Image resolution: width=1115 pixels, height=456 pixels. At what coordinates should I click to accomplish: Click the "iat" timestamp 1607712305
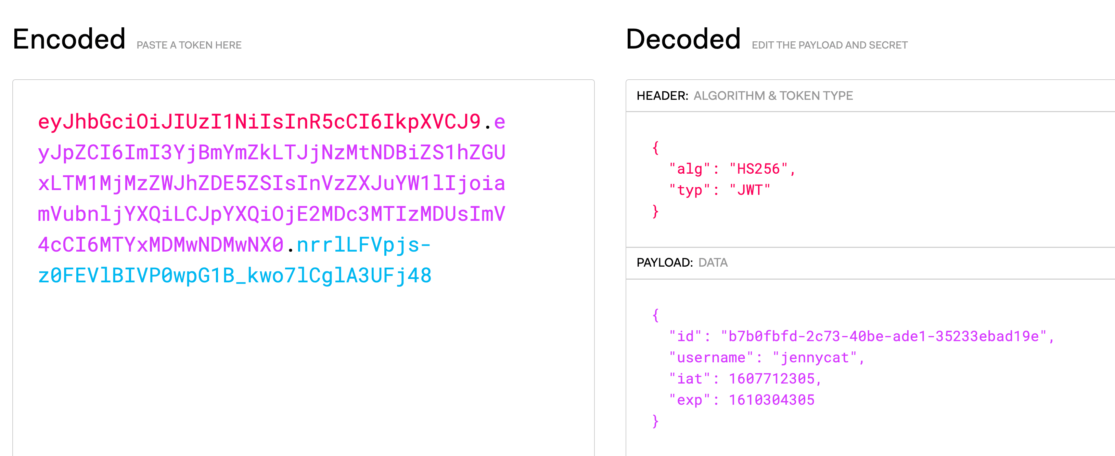772,379
